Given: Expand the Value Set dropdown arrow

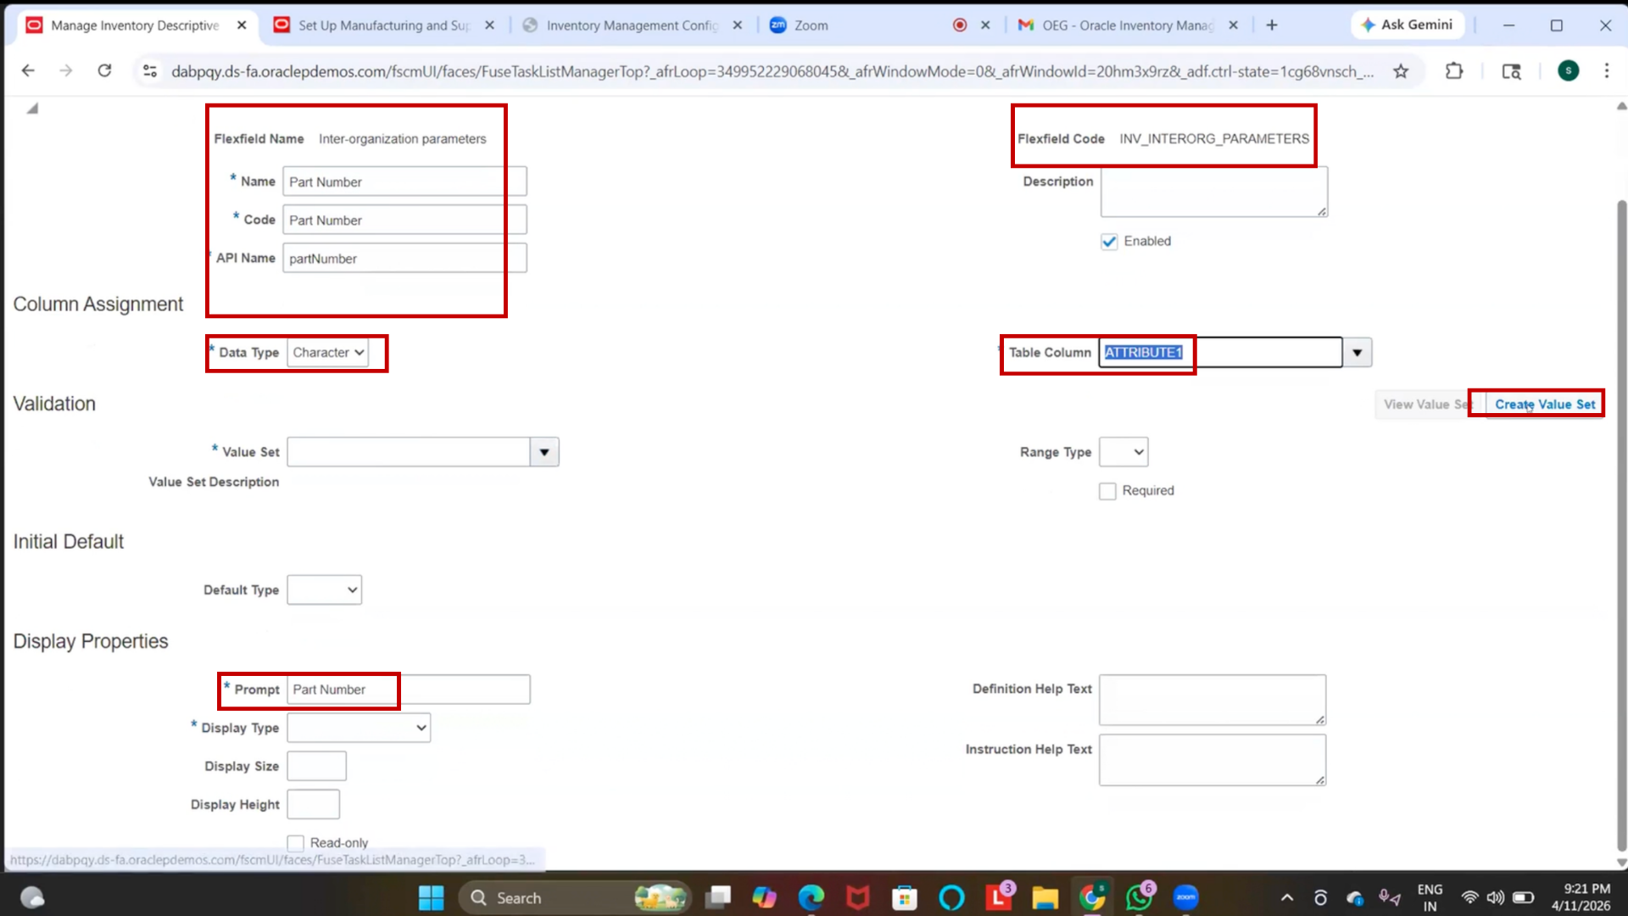Looking at the screenshot, I should click(x=544, y=452).
